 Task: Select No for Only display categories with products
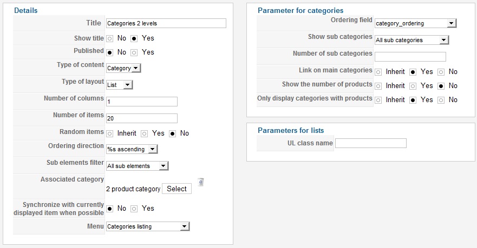[441, 100]
